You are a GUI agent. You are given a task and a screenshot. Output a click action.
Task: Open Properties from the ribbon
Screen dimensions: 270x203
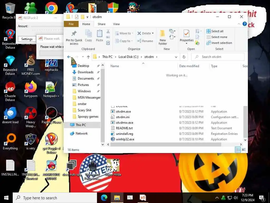pos(186,36)
